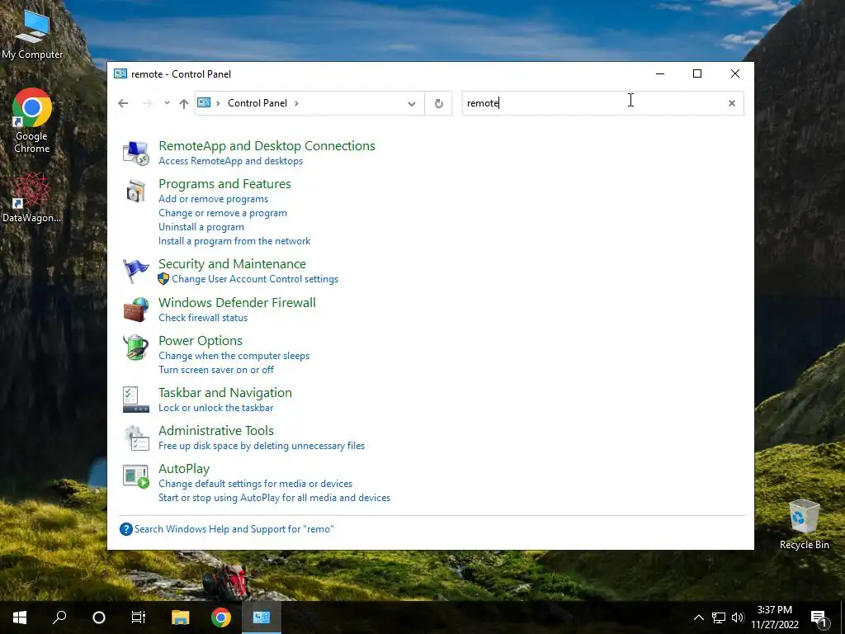Viewport: 845px width, 634px height.
Task: Click Change when the computer sleeps
Action: pos(234,356)
